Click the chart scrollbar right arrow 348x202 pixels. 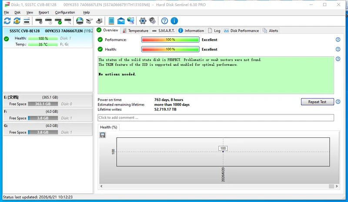tap(337, 186)
